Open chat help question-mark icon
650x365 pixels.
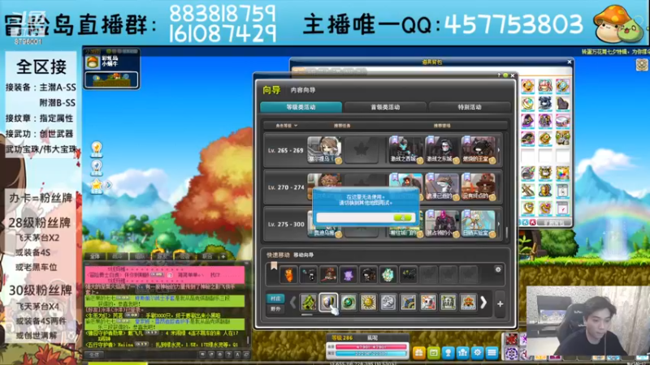(228, 354)
